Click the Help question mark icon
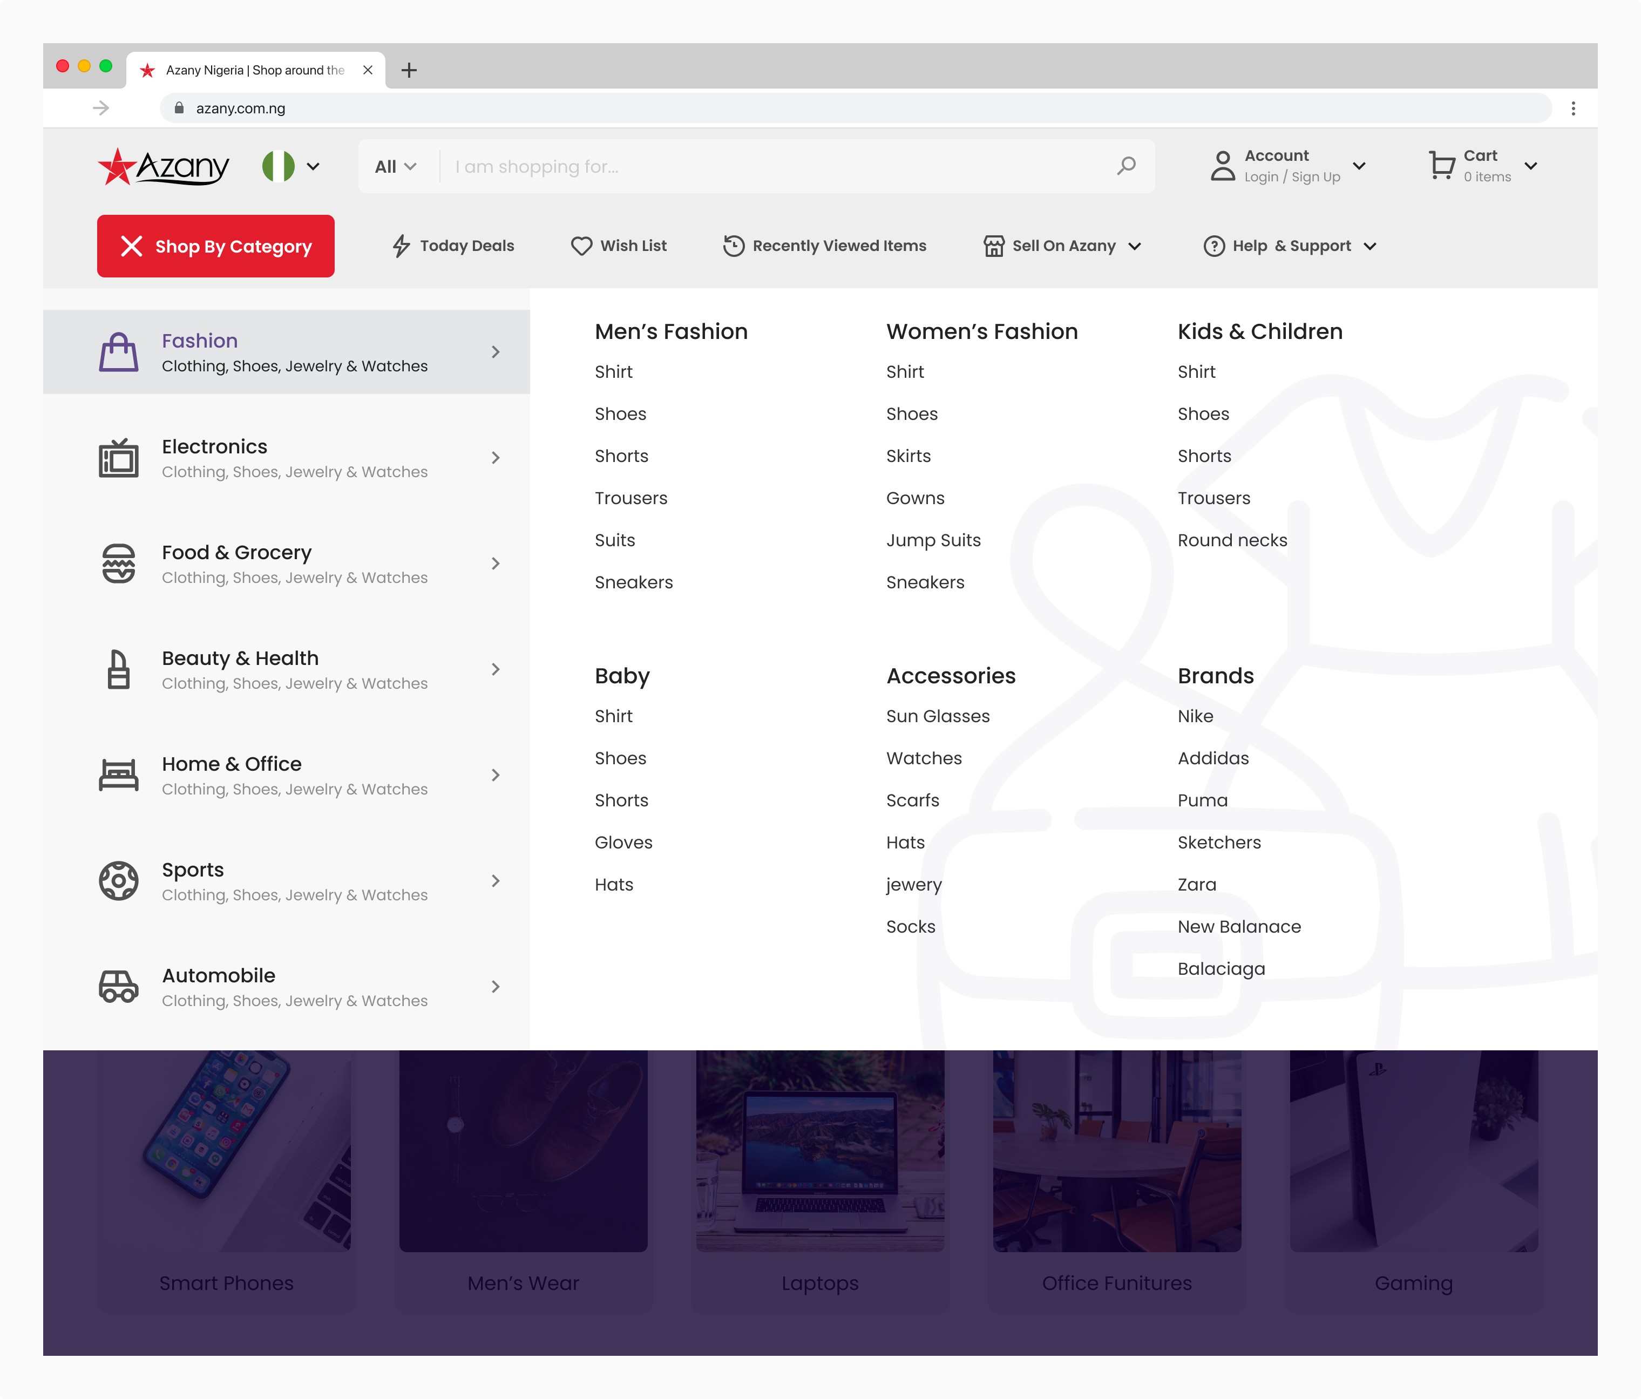Screen dimensions: 1641x1399 tap(1214, 246)
